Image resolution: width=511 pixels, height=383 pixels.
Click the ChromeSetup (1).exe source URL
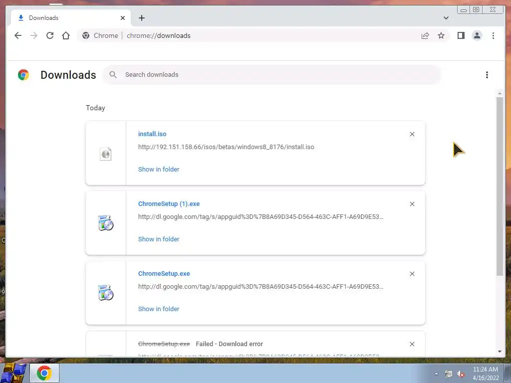260,216
